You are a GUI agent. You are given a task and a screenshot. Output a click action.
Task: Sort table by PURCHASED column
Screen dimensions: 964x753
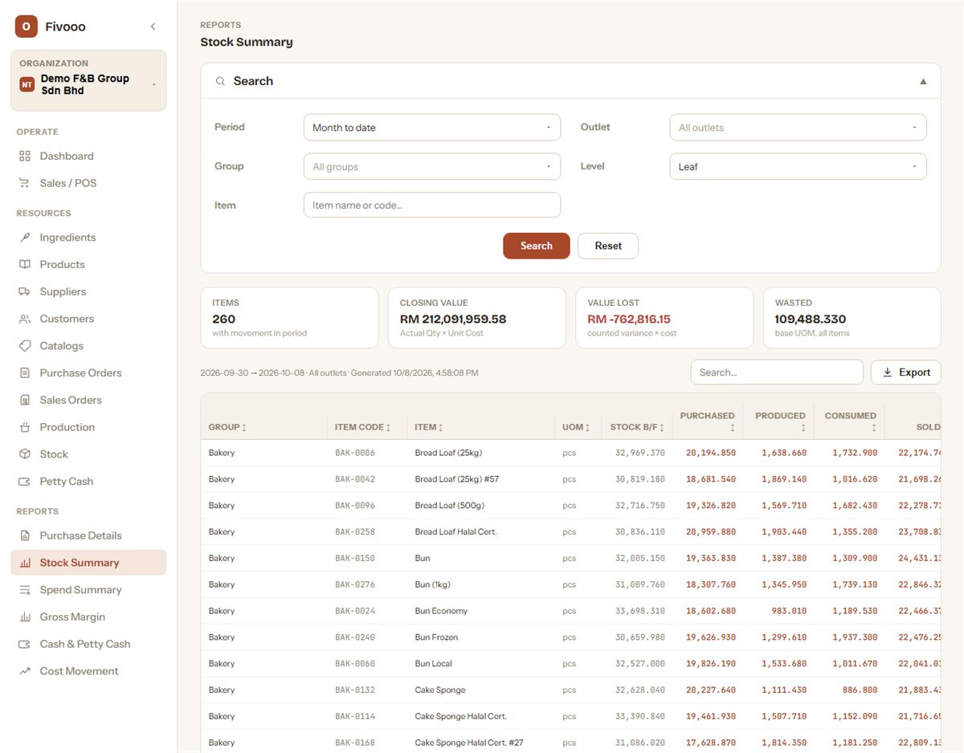pos(708,421)
